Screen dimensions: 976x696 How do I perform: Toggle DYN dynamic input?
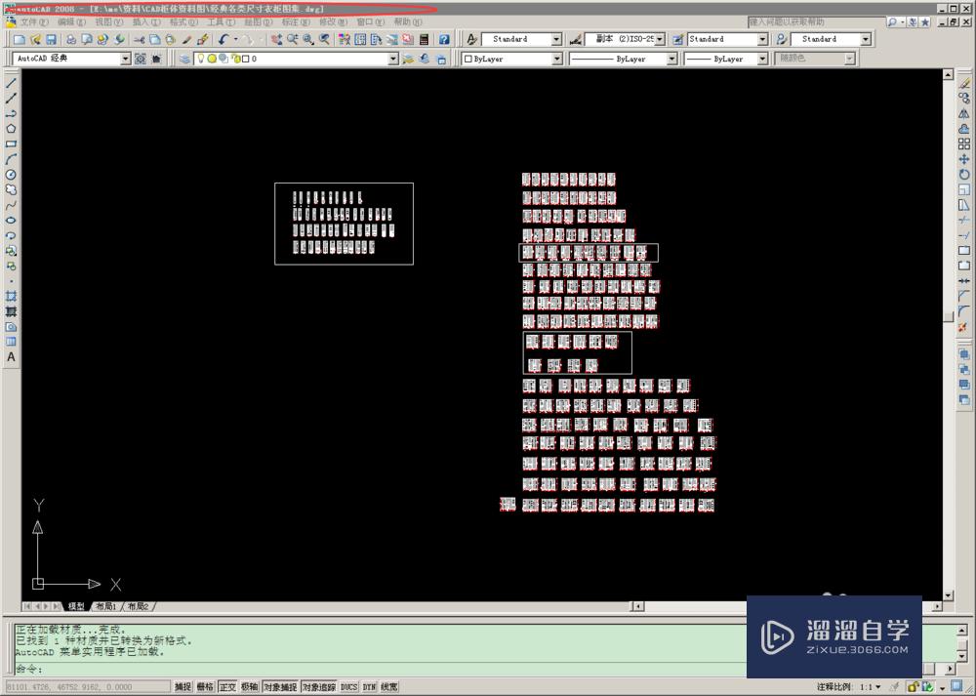[x=369, y=686]
